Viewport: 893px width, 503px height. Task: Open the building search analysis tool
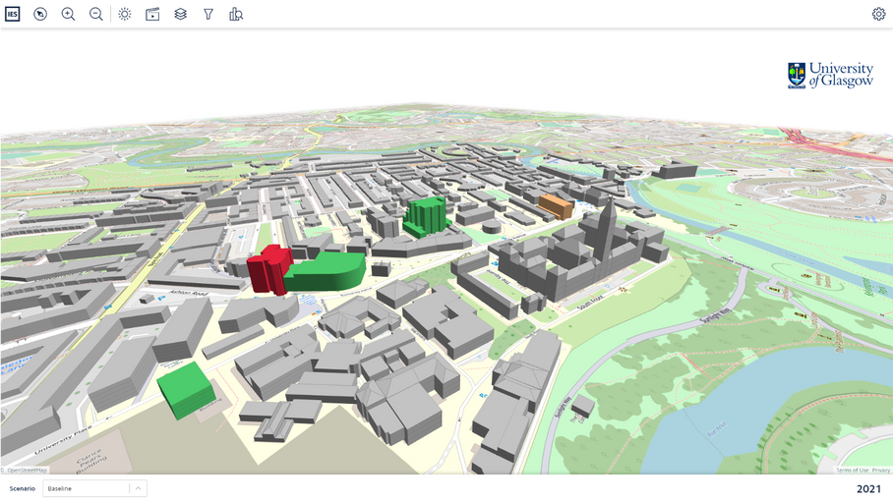[x=236, y=14]
